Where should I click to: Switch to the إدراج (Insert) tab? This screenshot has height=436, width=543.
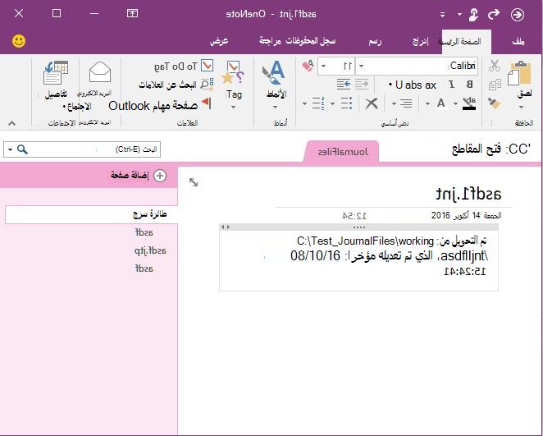click(x=420, y=42)
